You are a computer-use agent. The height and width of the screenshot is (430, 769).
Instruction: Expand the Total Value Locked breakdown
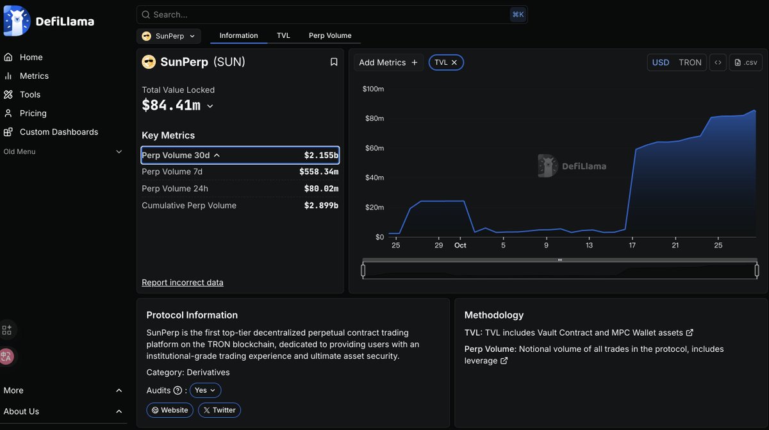(210, 106)
